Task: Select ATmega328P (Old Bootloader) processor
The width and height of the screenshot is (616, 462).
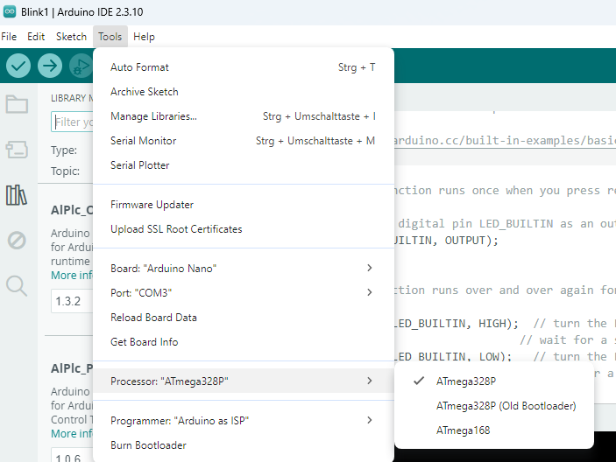Action: 494,406
